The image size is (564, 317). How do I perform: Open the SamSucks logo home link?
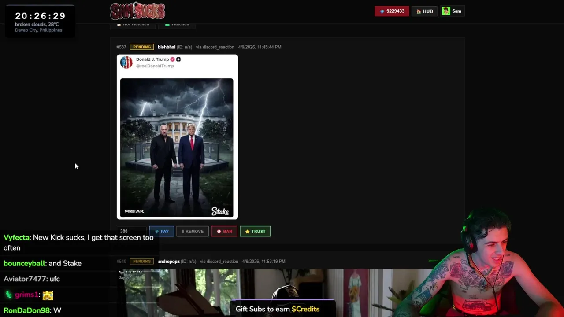(137, 11)
